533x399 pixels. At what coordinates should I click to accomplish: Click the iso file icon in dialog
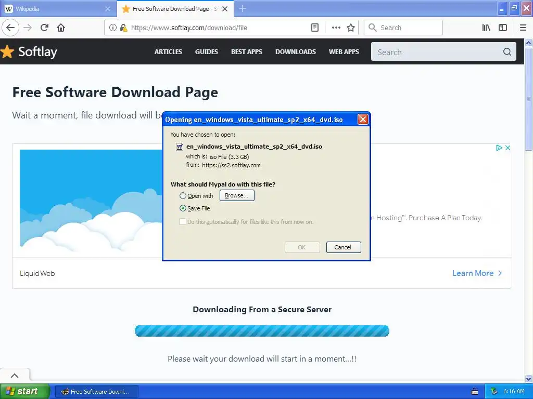(x=180, y=147)
